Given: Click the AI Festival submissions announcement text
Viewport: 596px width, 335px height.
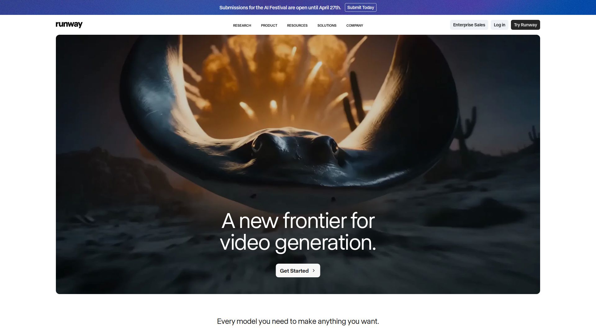Looking at the screenshot, I should pos(280,7).
